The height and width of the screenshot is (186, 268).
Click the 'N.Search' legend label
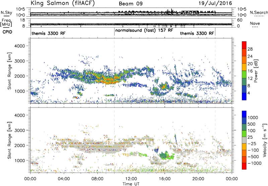[259, 12]
